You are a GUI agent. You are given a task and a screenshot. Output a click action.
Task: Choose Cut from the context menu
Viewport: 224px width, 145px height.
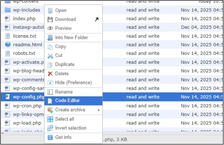(73, 55)
